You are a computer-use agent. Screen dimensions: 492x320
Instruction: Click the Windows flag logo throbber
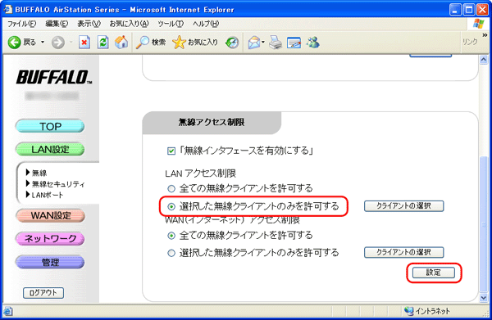[479, 24]
